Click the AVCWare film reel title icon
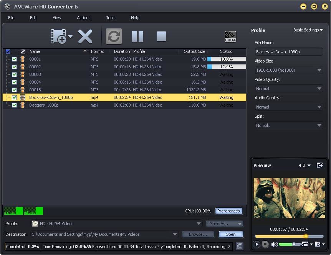Image resolution: width=331 pixels, height=255 pixels. 7,7
